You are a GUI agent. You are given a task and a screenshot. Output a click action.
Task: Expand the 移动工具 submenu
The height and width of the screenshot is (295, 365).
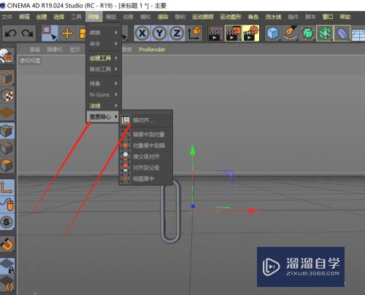click(x=104, y=69)
